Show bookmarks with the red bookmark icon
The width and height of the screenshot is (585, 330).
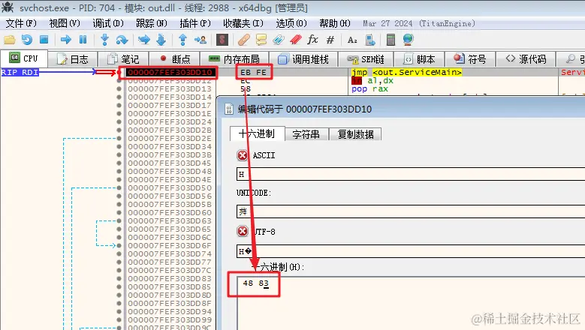click(296, 40)
